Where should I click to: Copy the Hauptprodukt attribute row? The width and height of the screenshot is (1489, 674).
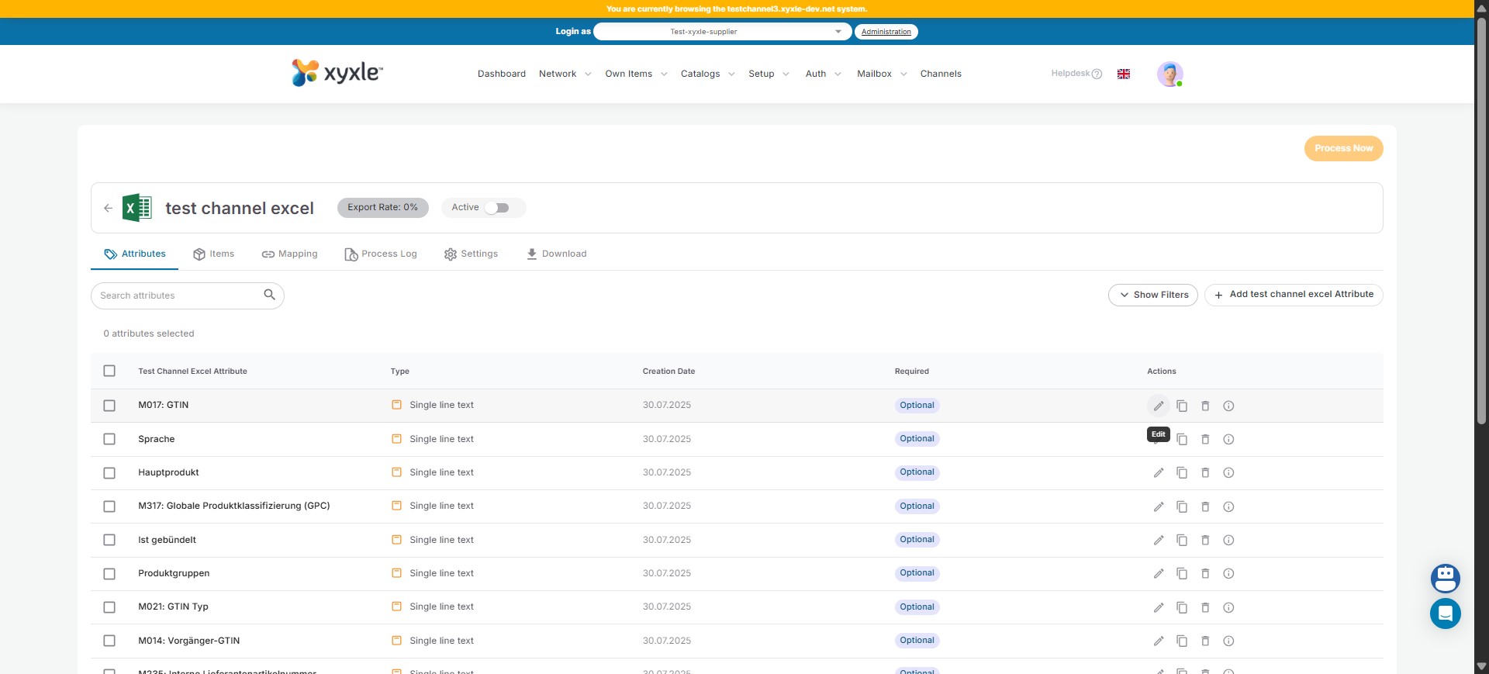(1182, 473)
